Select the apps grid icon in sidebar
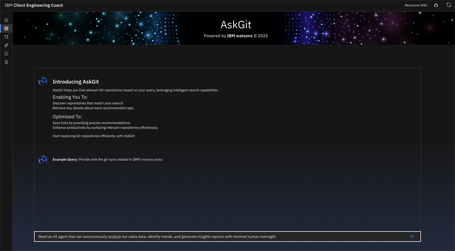 [x=6, y=28]
